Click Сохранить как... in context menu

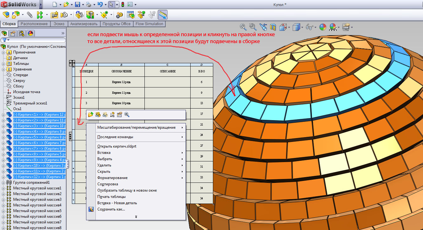pyautogui.click(x=111, y=209)
